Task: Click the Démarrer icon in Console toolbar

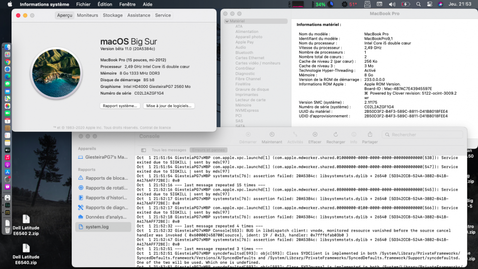Action: tap(248, 134)
